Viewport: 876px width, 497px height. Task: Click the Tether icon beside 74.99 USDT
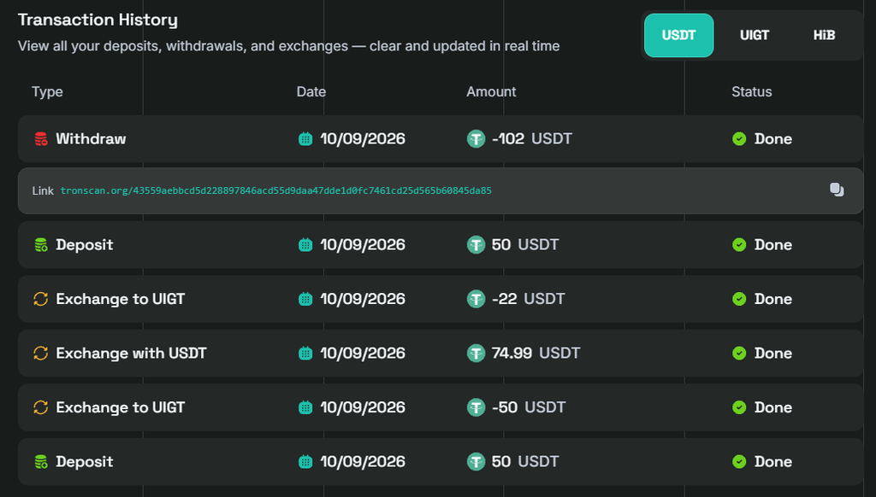(x=476, y=353)
